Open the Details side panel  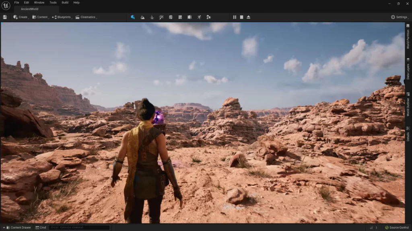408,134
